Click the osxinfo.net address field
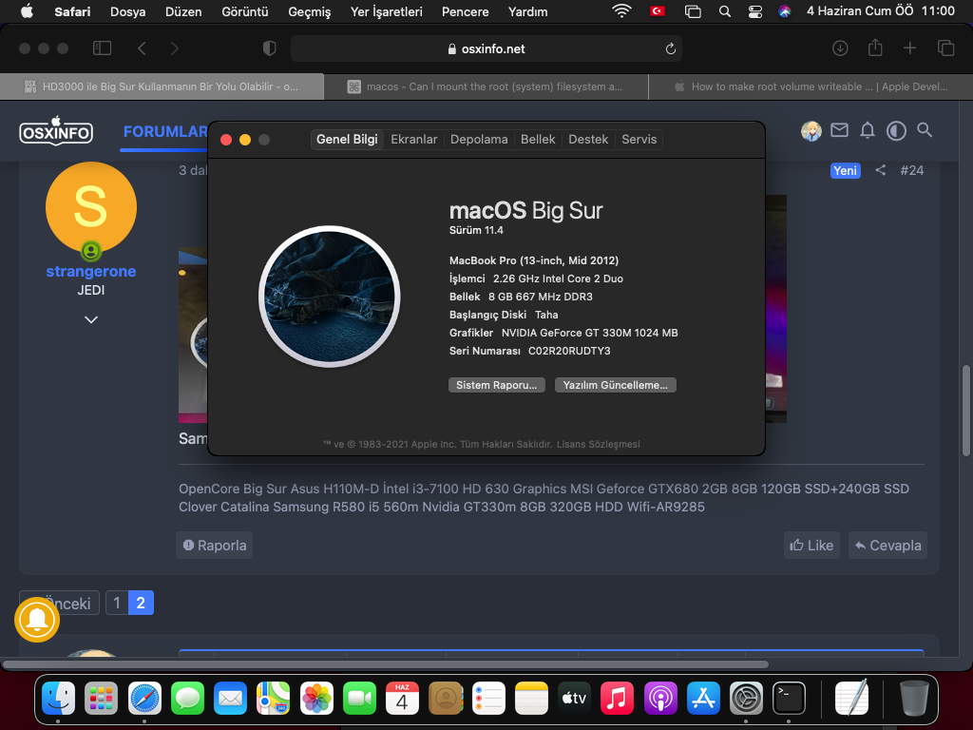973x730 pixels. pyautogui.click(x=486, y=48)
